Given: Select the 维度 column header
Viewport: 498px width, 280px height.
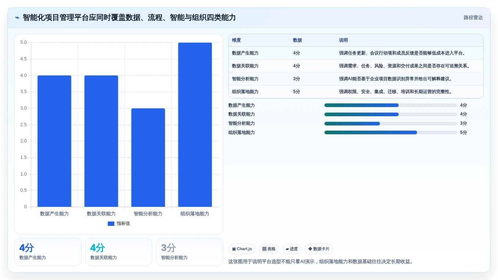Looking at the screenshot, I should click(236, 40).
